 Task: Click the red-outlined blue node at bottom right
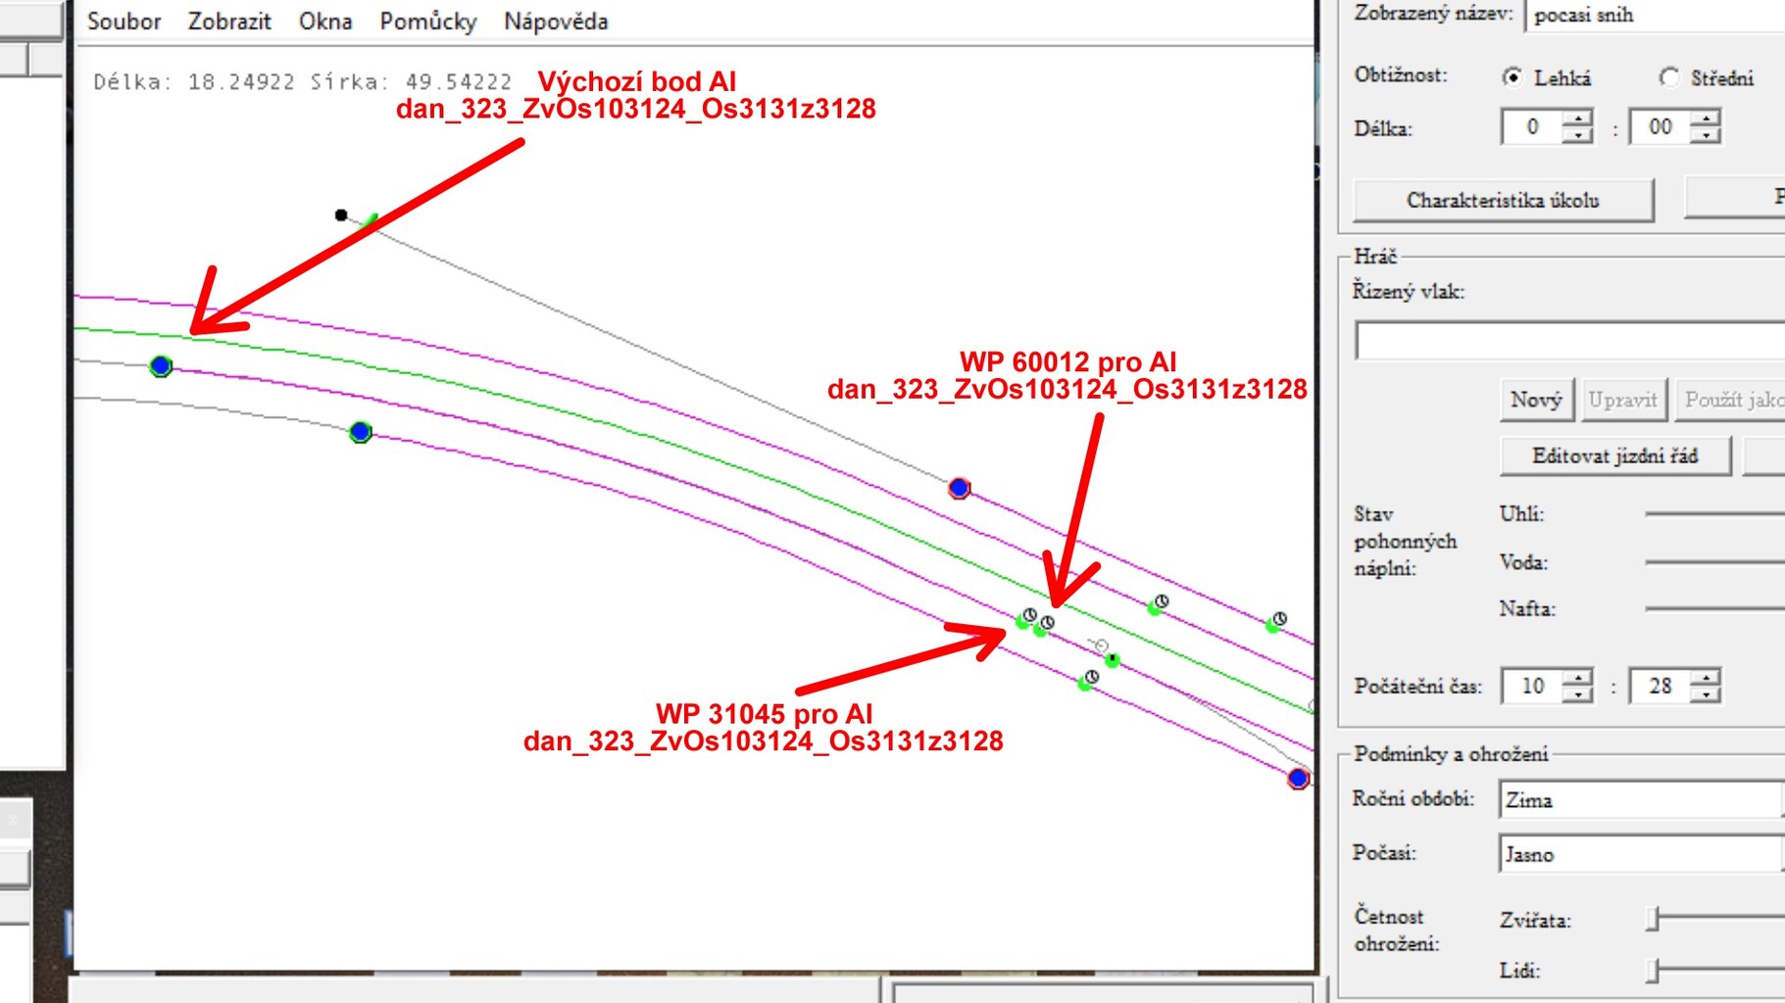(x=1298, y=778)
